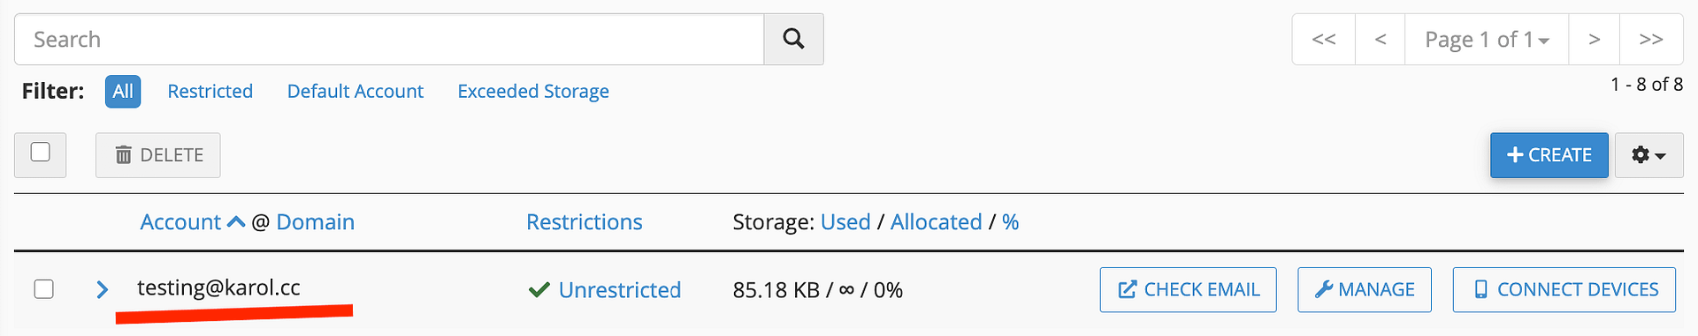Expand the testing@karol.cc account row
Viewport: 1698px width, 336px height.
(x=102, y=289)
